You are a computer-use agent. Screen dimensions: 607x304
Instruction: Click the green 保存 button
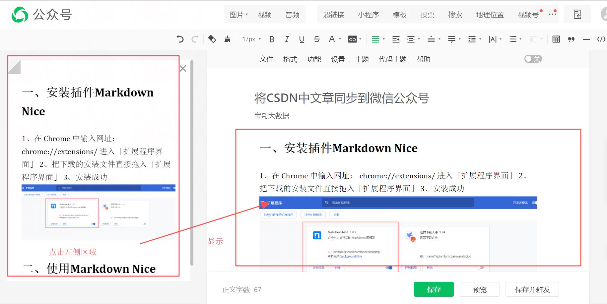(x=434, y=289)
